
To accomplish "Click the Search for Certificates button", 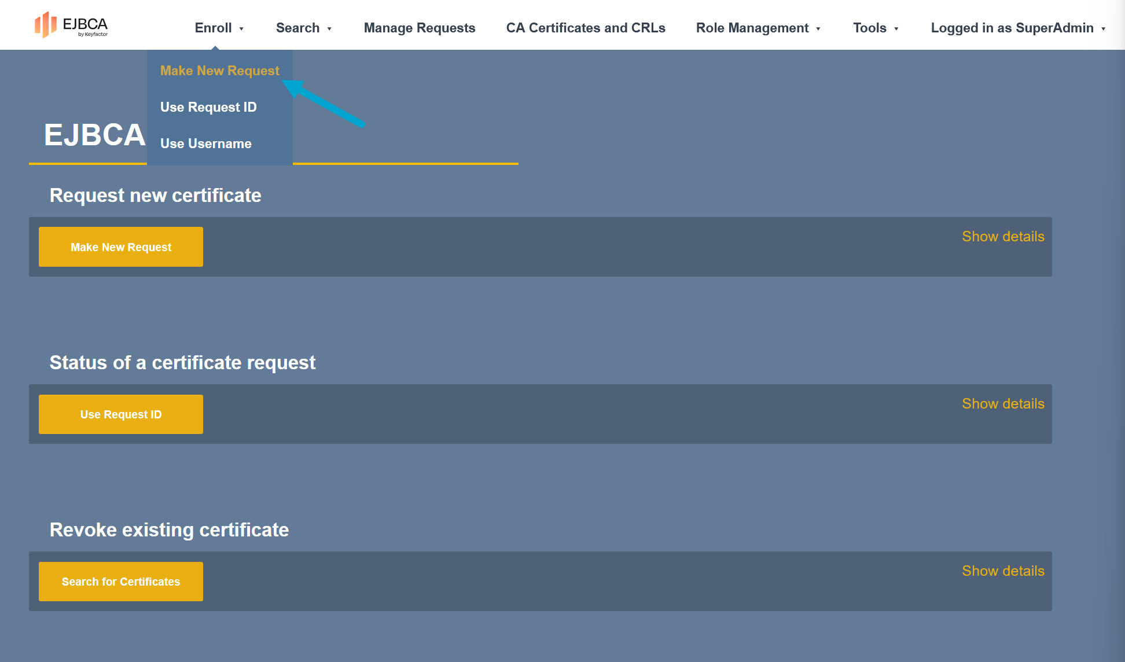I will [x=121, y=582].
